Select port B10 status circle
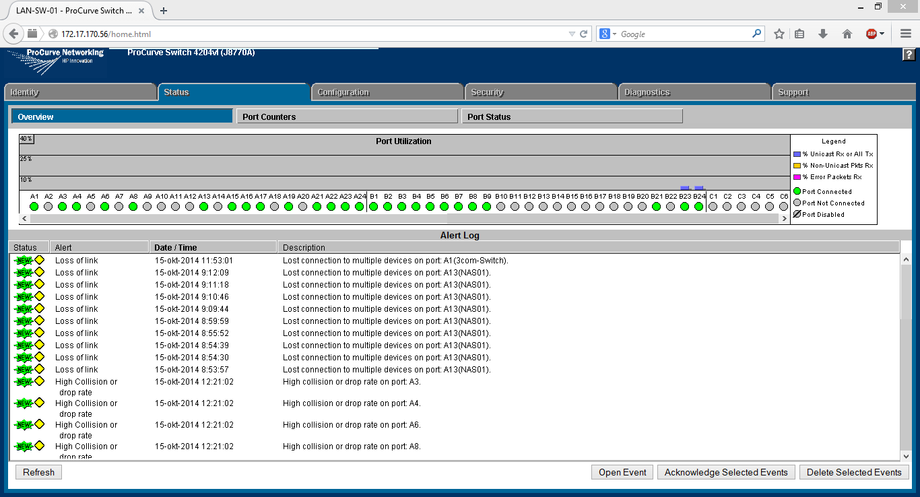This screenshot has width=920, height=497. point(501,207)
